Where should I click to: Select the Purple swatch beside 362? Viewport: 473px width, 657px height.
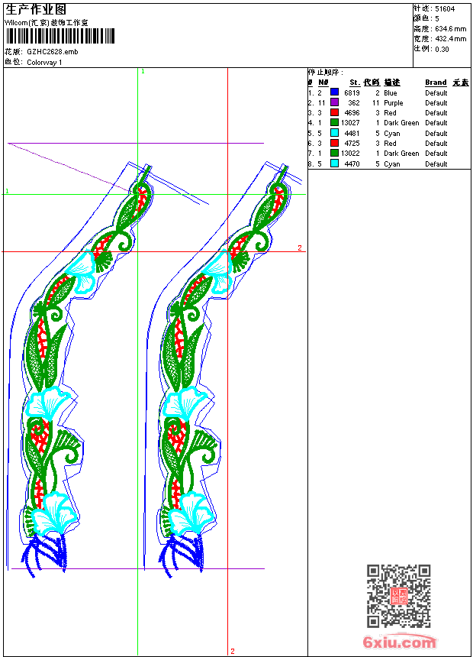point(334,102)
